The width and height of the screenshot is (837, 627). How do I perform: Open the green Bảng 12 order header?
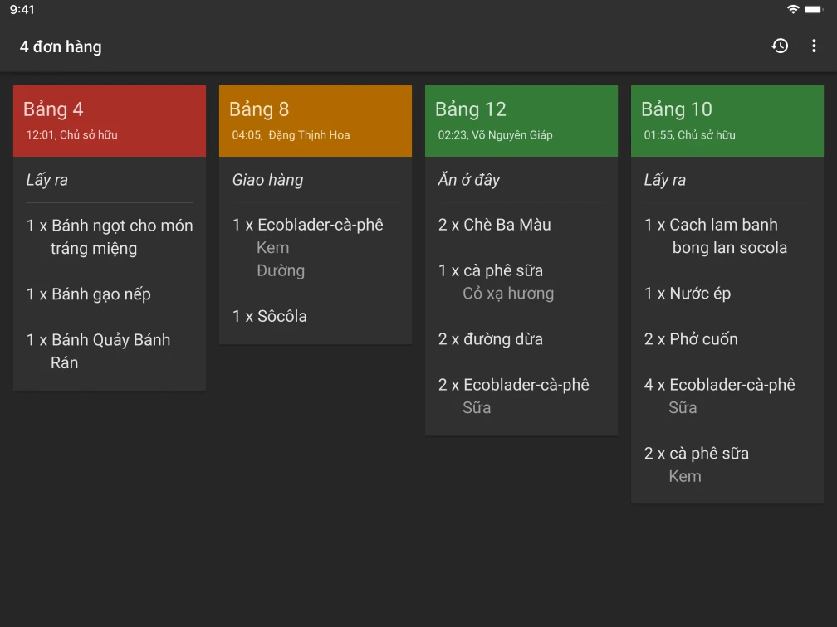coord(521,120)
